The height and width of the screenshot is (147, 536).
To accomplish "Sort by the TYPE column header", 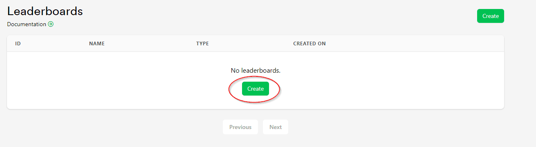I will point(202,44).
